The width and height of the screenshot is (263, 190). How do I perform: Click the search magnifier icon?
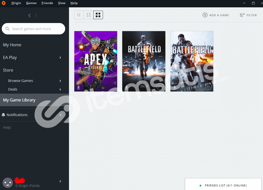tap(7, 29)
